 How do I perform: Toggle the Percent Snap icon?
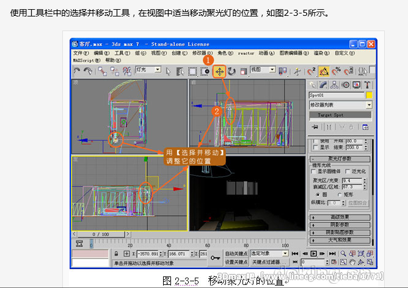336,71
